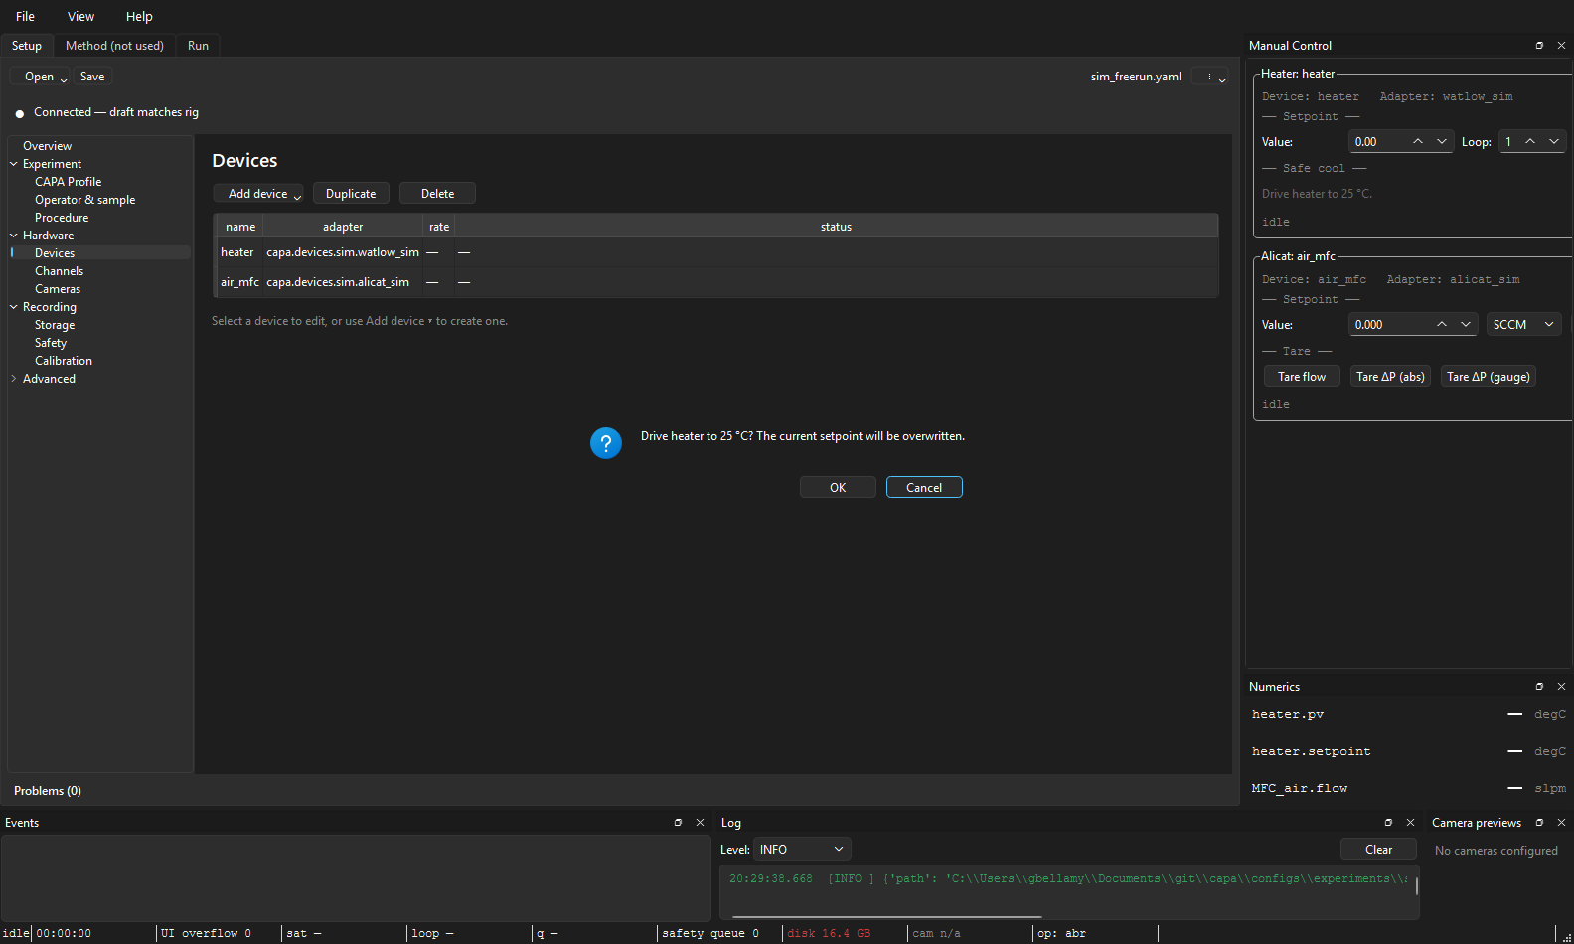Open the View menu
The width and height of the screenshot is (1574, 944).
[81, 17]
